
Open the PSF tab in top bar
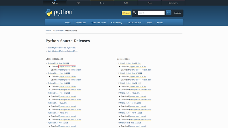(78, 3)
